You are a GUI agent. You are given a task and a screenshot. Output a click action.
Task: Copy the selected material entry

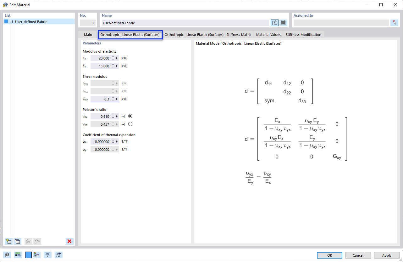(18, 241)
